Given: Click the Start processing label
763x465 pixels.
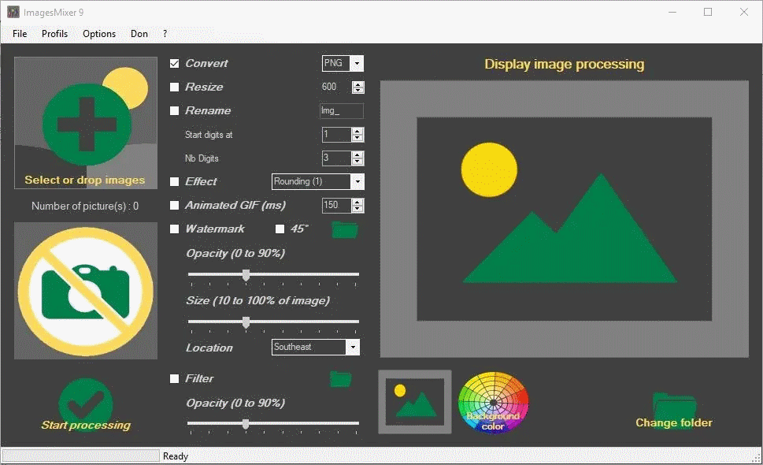Looking at the screenshot, I should click(86, 425).
